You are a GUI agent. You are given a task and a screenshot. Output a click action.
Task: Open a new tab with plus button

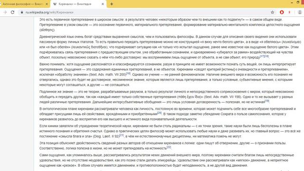point(112,4)
